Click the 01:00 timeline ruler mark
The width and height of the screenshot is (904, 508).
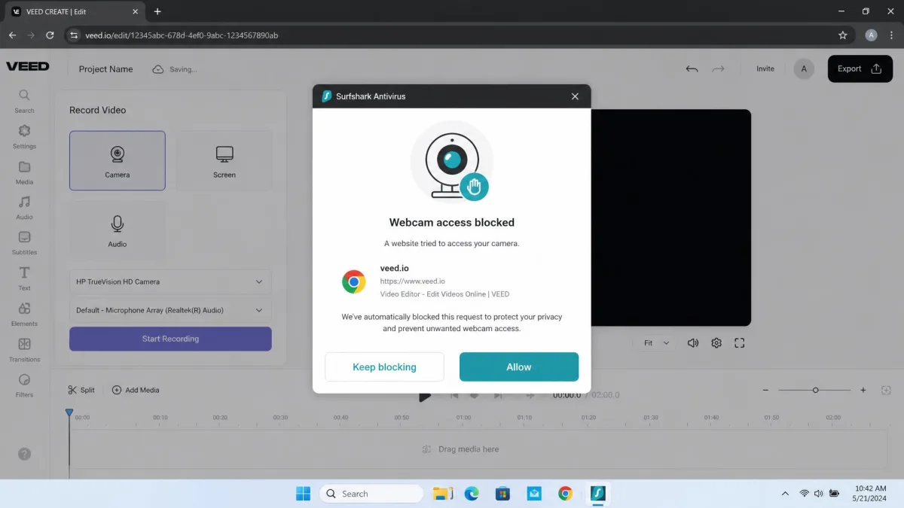click(x=463, y=417)
